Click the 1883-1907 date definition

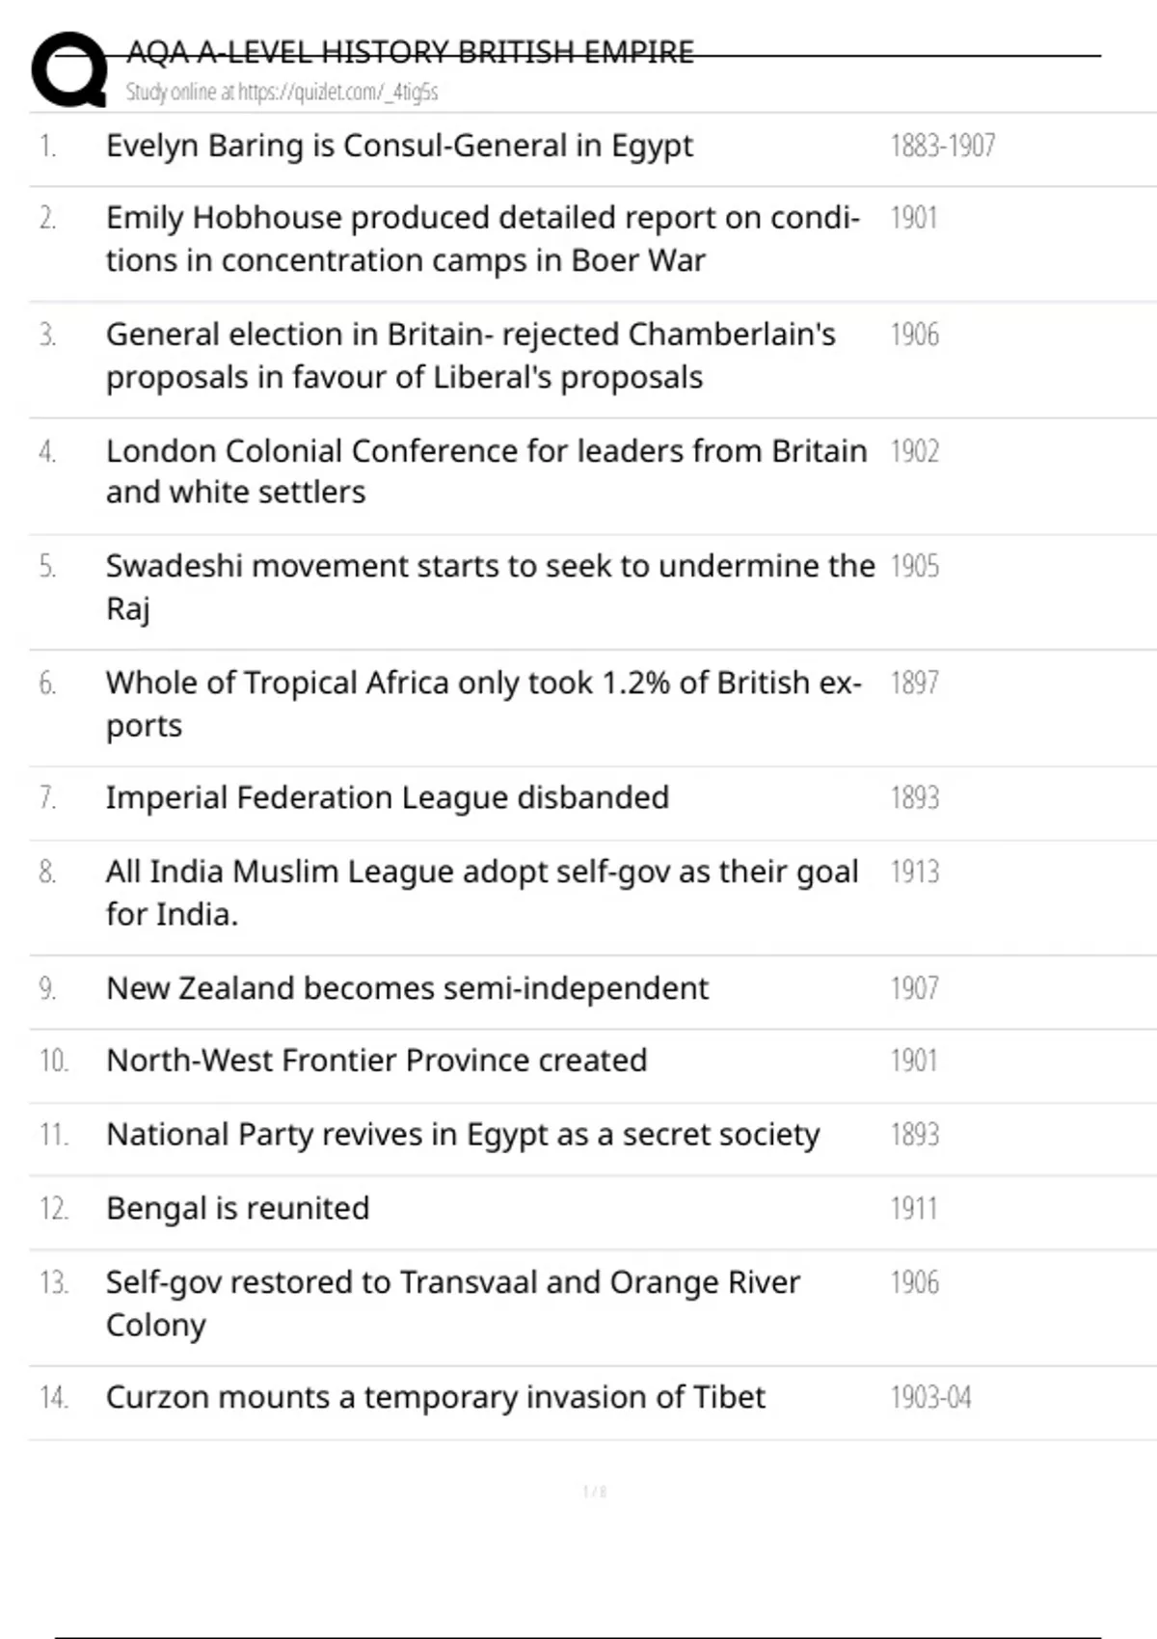(x=942, y=146)
